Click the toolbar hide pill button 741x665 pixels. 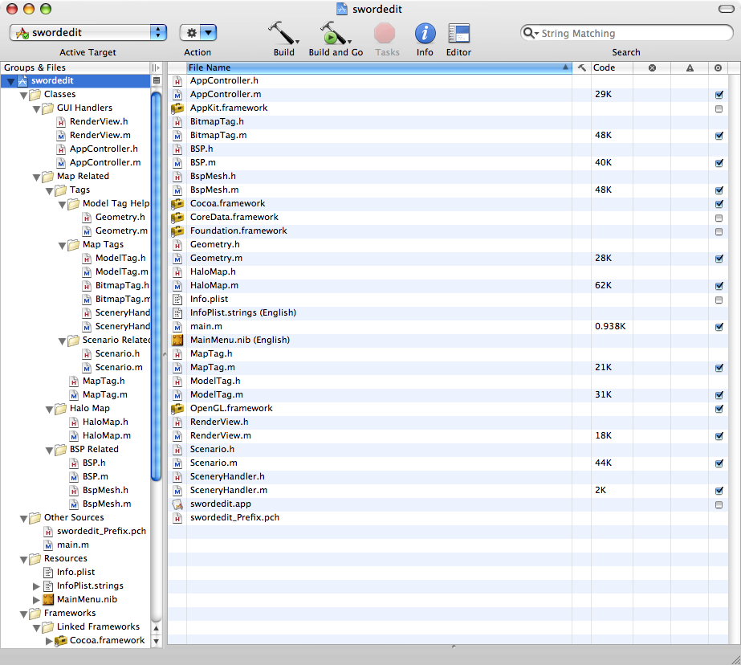click(x=726, y=9)
